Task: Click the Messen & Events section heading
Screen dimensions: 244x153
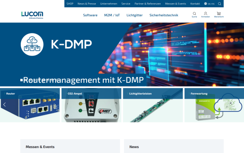Action: tap(40, 147)
